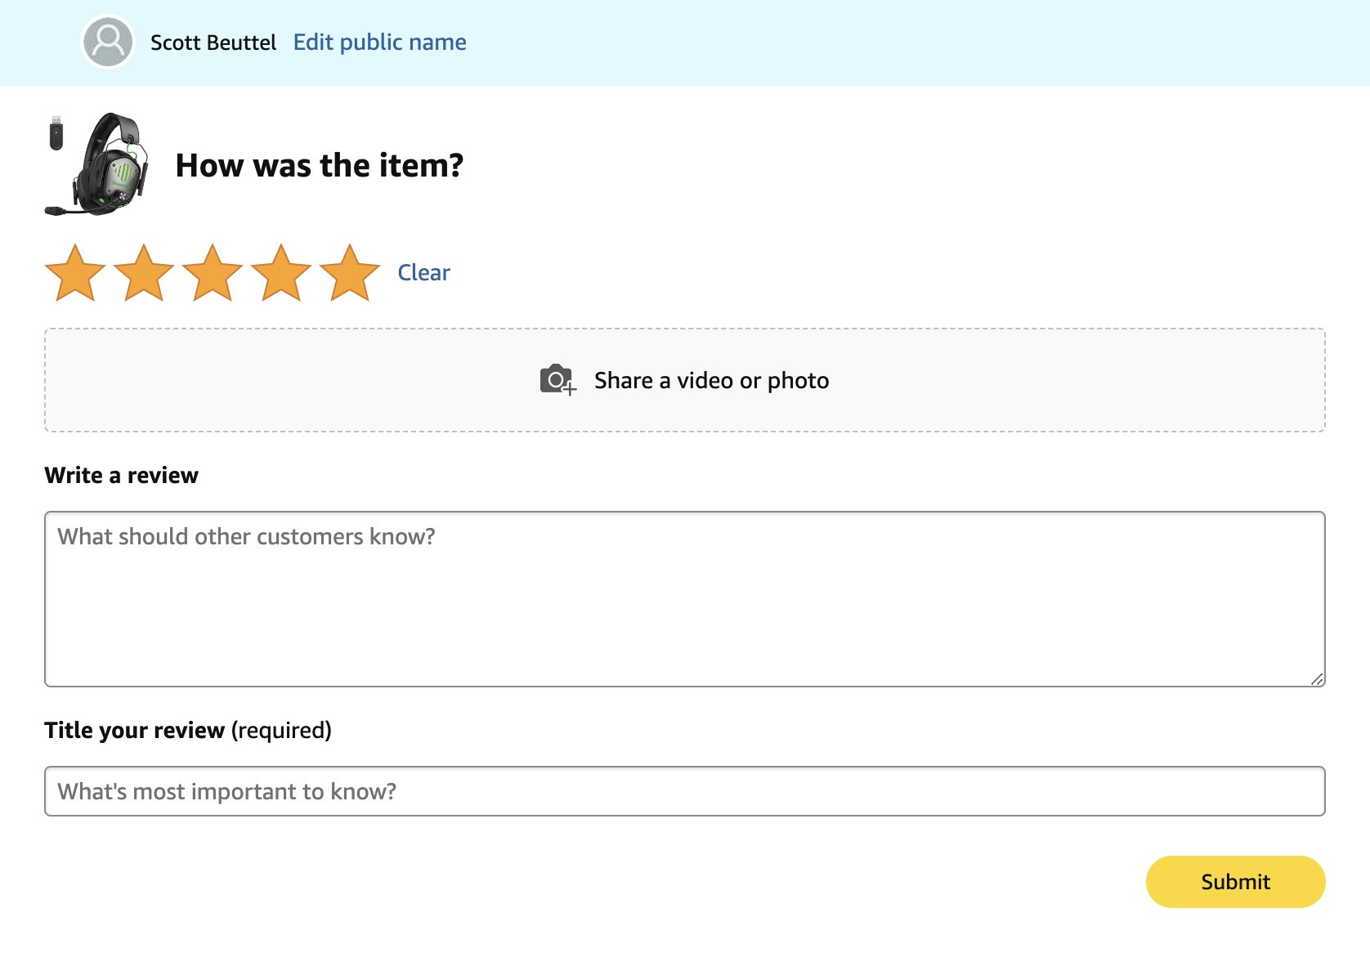
Task: Click Share a video or photo text
Action: click(711, 381)
